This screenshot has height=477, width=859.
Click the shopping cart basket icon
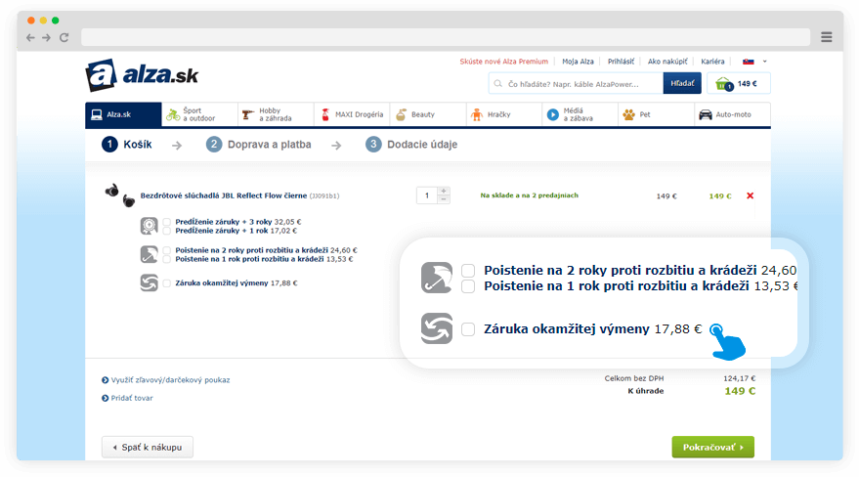724,84
